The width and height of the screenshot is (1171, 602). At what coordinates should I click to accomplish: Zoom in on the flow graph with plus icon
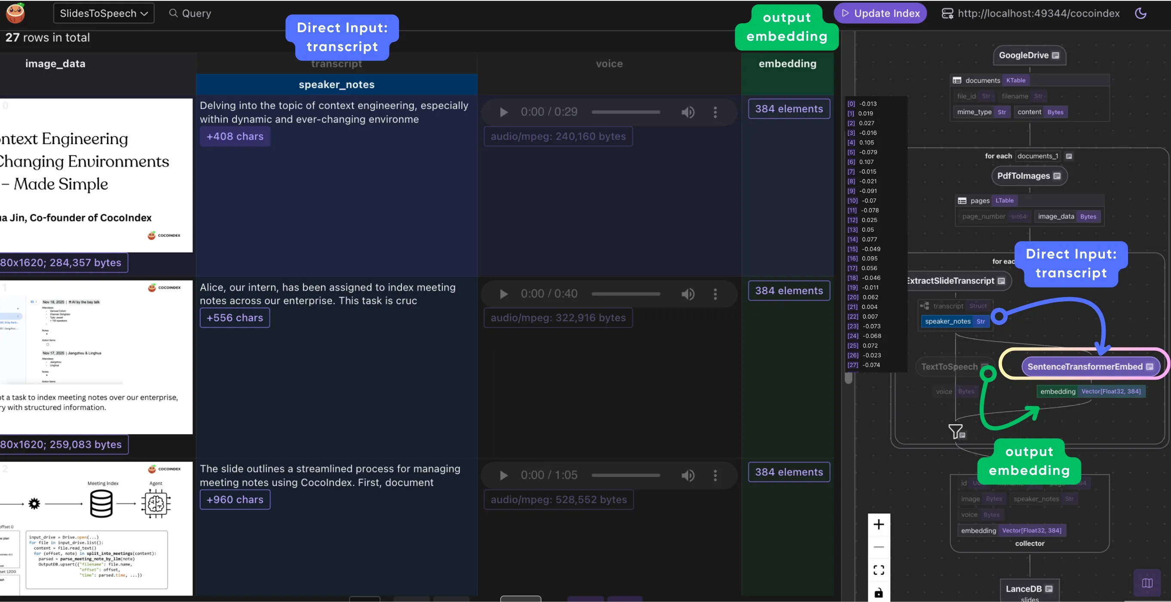pos(879,524)
